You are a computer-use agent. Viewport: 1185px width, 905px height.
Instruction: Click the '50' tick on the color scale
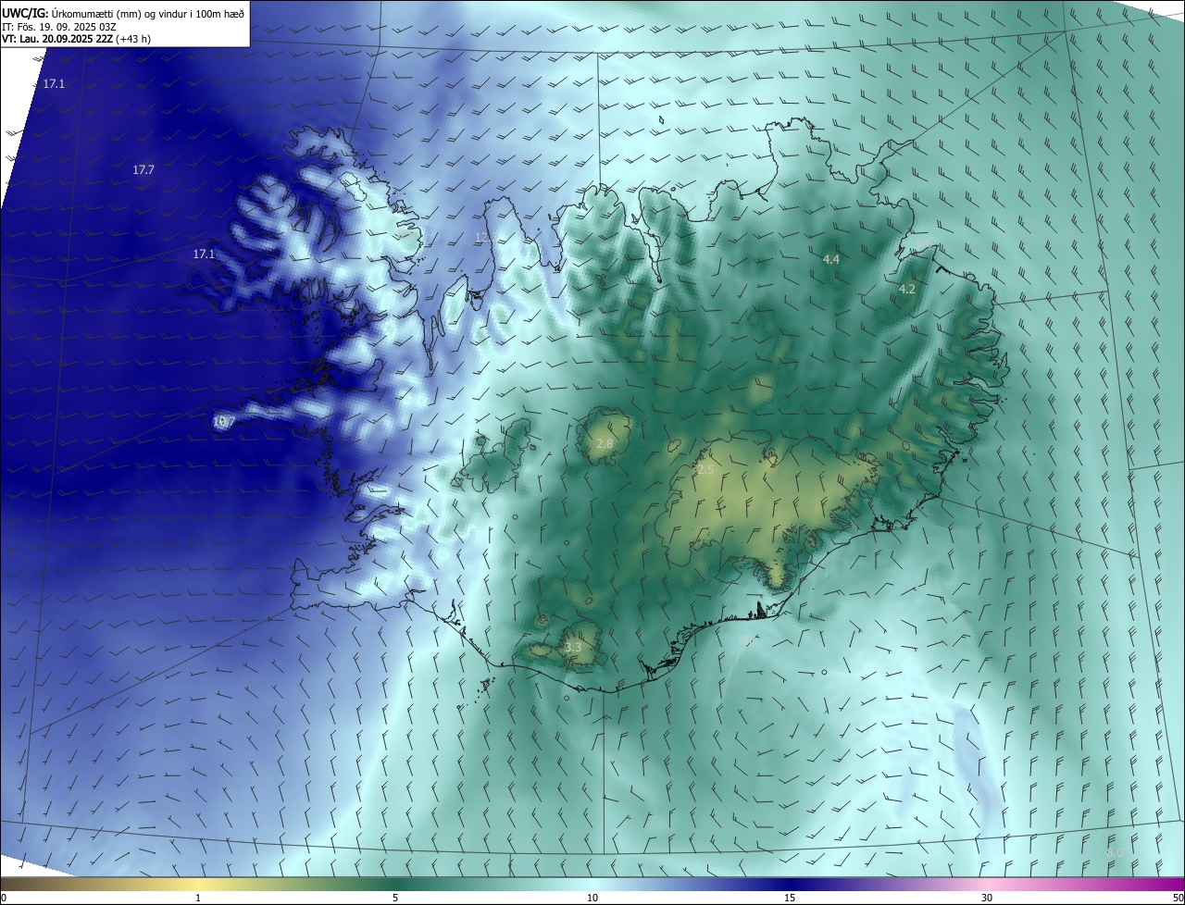(x=1178, y=898)
